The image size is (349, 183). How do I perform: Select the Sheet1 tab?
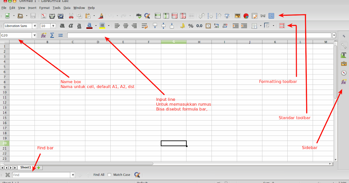coord(25,167)
